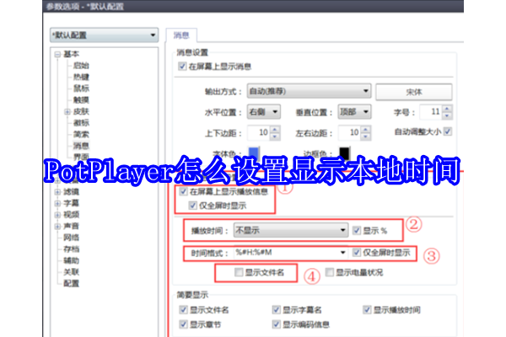Image resolution: width=506 pixels, height=337 pixels.
Task: Switch to the 消息 tab
Action: coord(181,35)
